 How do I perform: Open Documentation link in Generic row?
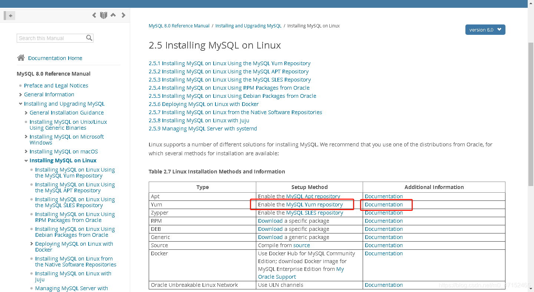click(384, 237)
